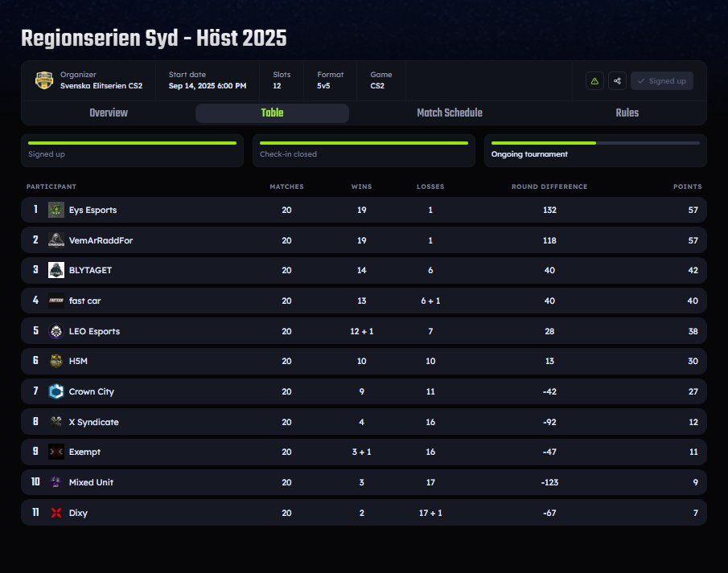Open the Crown City team name
This screenshot has width=728, height=573.
click(x=92, y=392)
